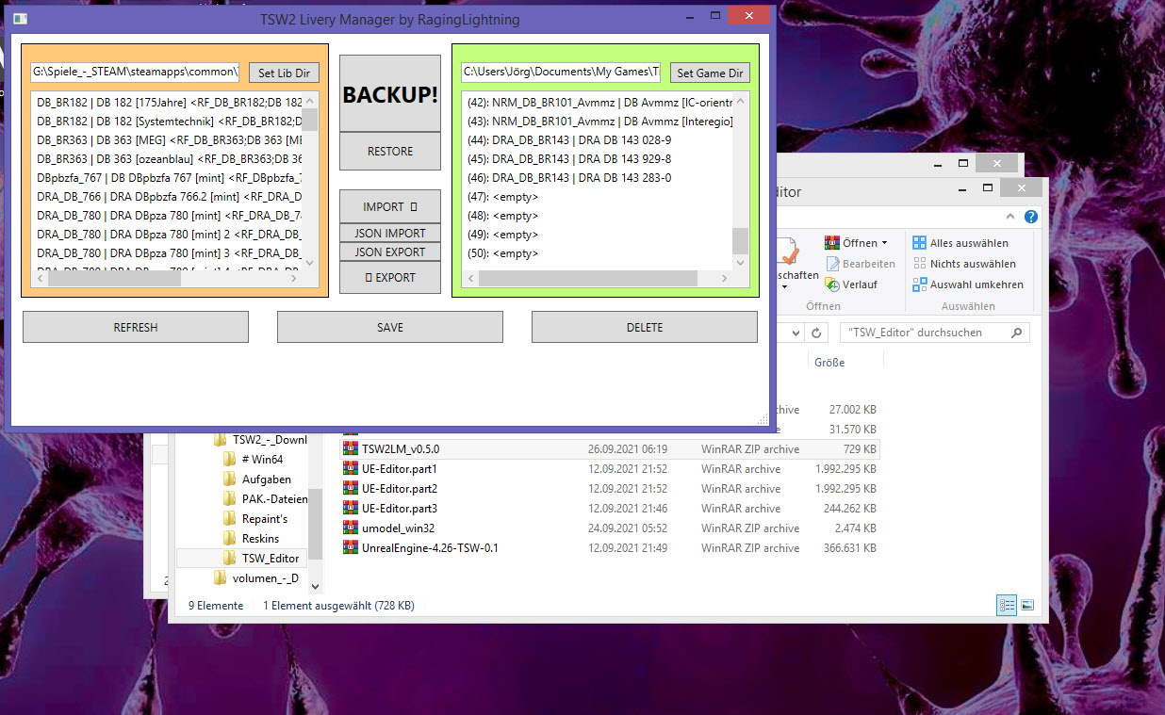The image size is (1165, 715).
Task: Select library row DB 363 [ozeanblau]
Action: (x=168, y=158)
